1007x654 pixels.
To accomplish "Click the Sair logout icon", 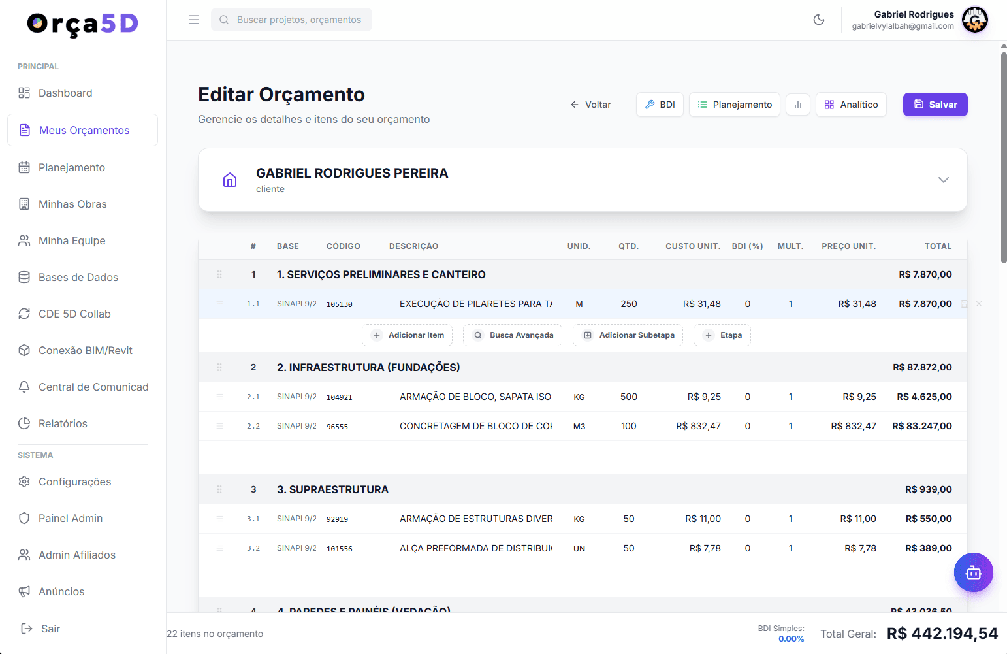I will 27,629.
